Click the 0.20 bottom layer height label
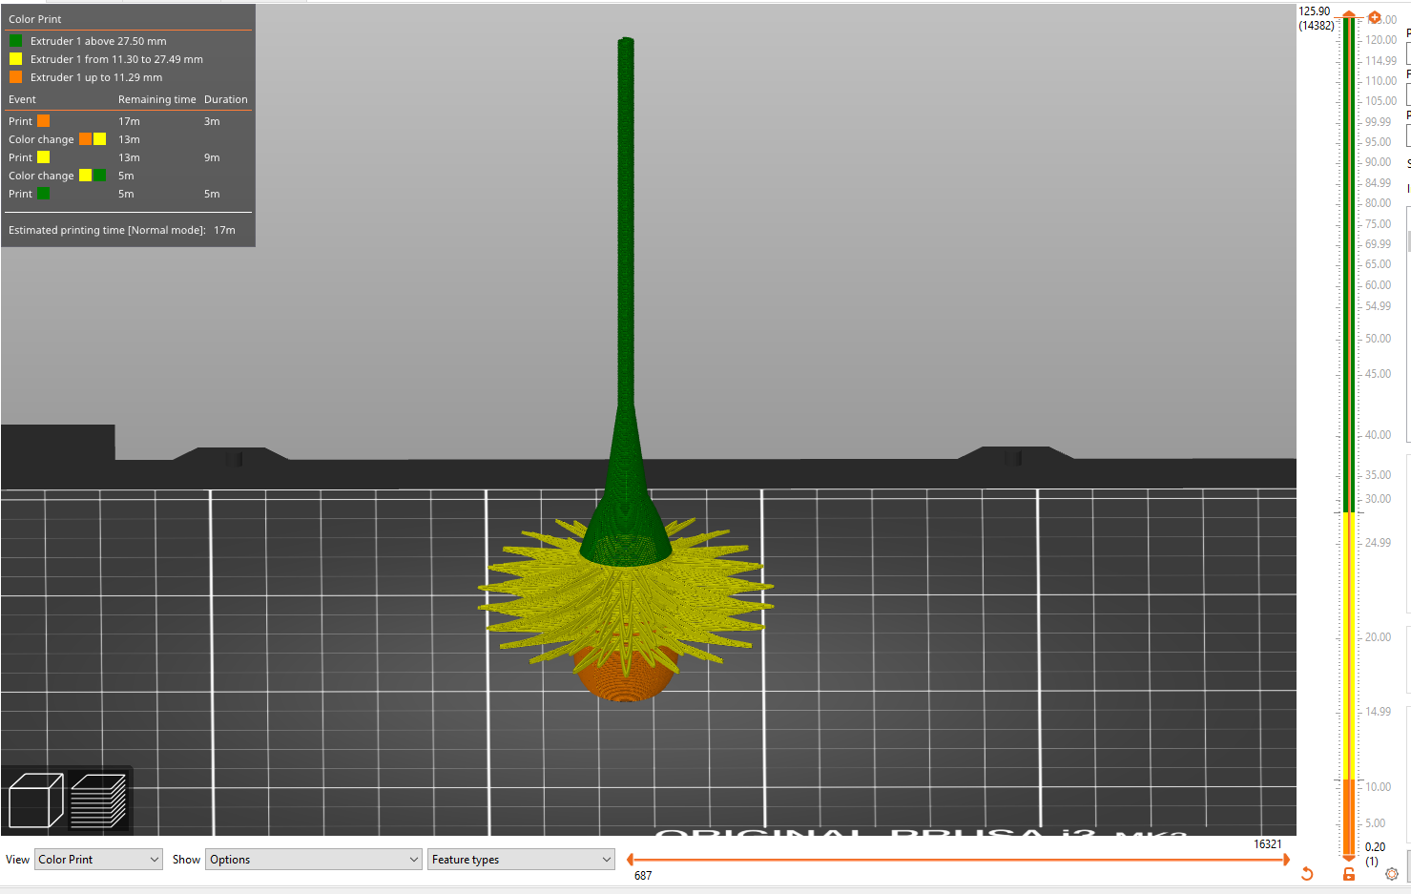Image resolution: width=1411 pixels, height=894 pixels. (1375, 847)
